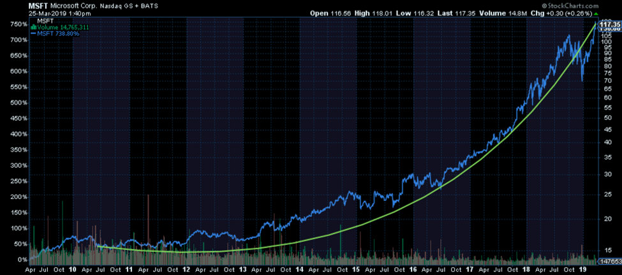This screenshot has width=622, height=275.
Task: Click the green up-arrow change indicator
Action: pos(595,13)
